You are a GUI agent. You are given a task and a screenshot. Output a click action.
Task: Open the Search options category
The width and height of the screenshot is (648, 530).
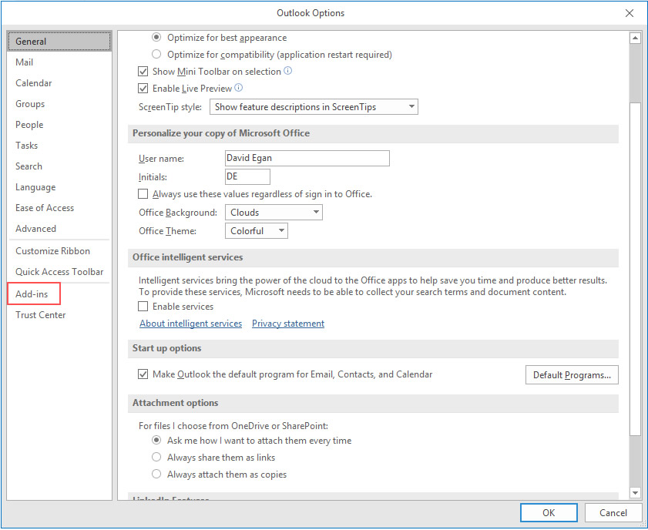(x=59, y=166)
